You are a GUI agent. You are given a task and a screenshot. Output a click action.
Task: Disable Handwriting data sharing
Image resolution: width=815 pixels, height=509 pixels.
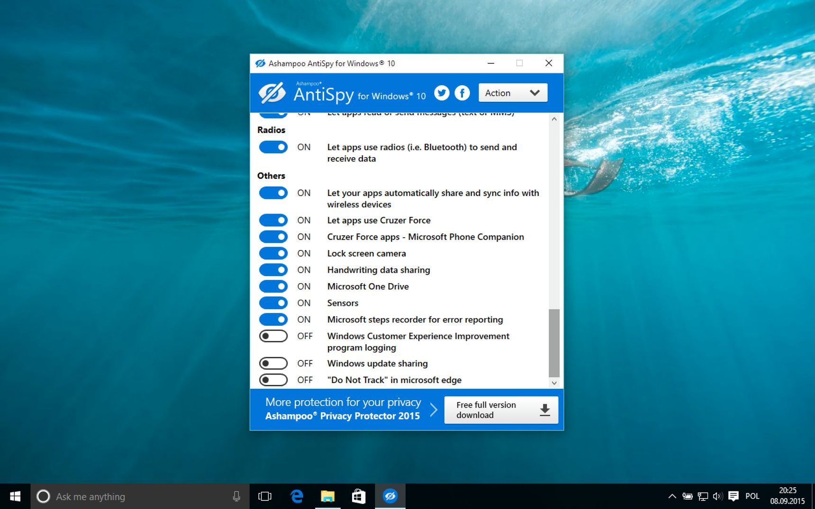[x=273, y=270]
